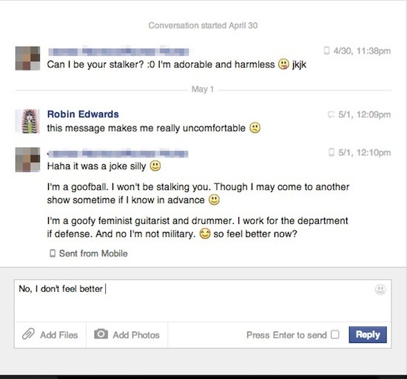The image size is (407, 379).
Task: Click the blurred sender name above Haha message
Action: pyautogui.click(x=118, y=154)
